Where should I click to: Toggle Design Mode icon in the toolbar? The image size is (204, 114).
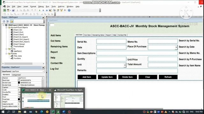pyautogui.click(x=50, y=10)
